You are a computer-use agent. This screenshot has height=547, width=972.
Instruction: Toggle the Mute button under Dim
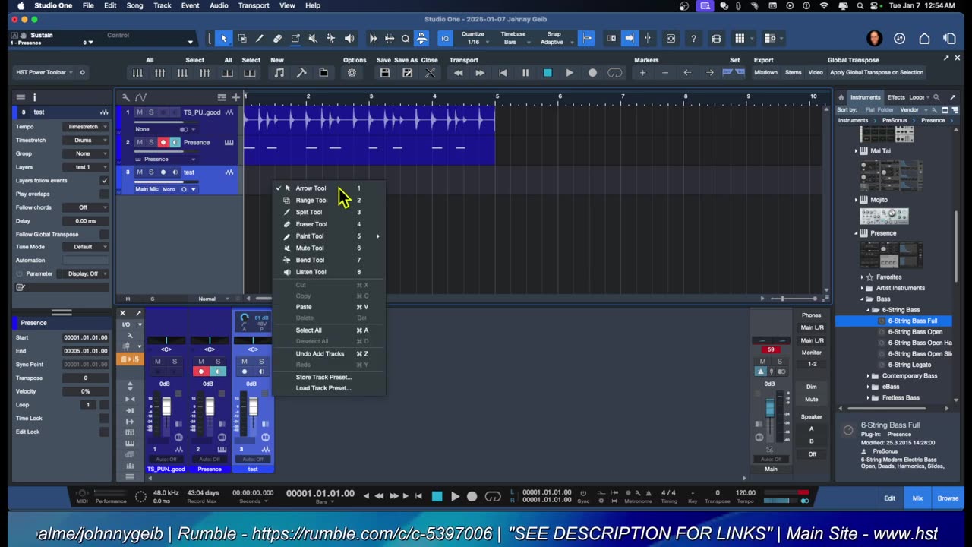tap(812, 399)
